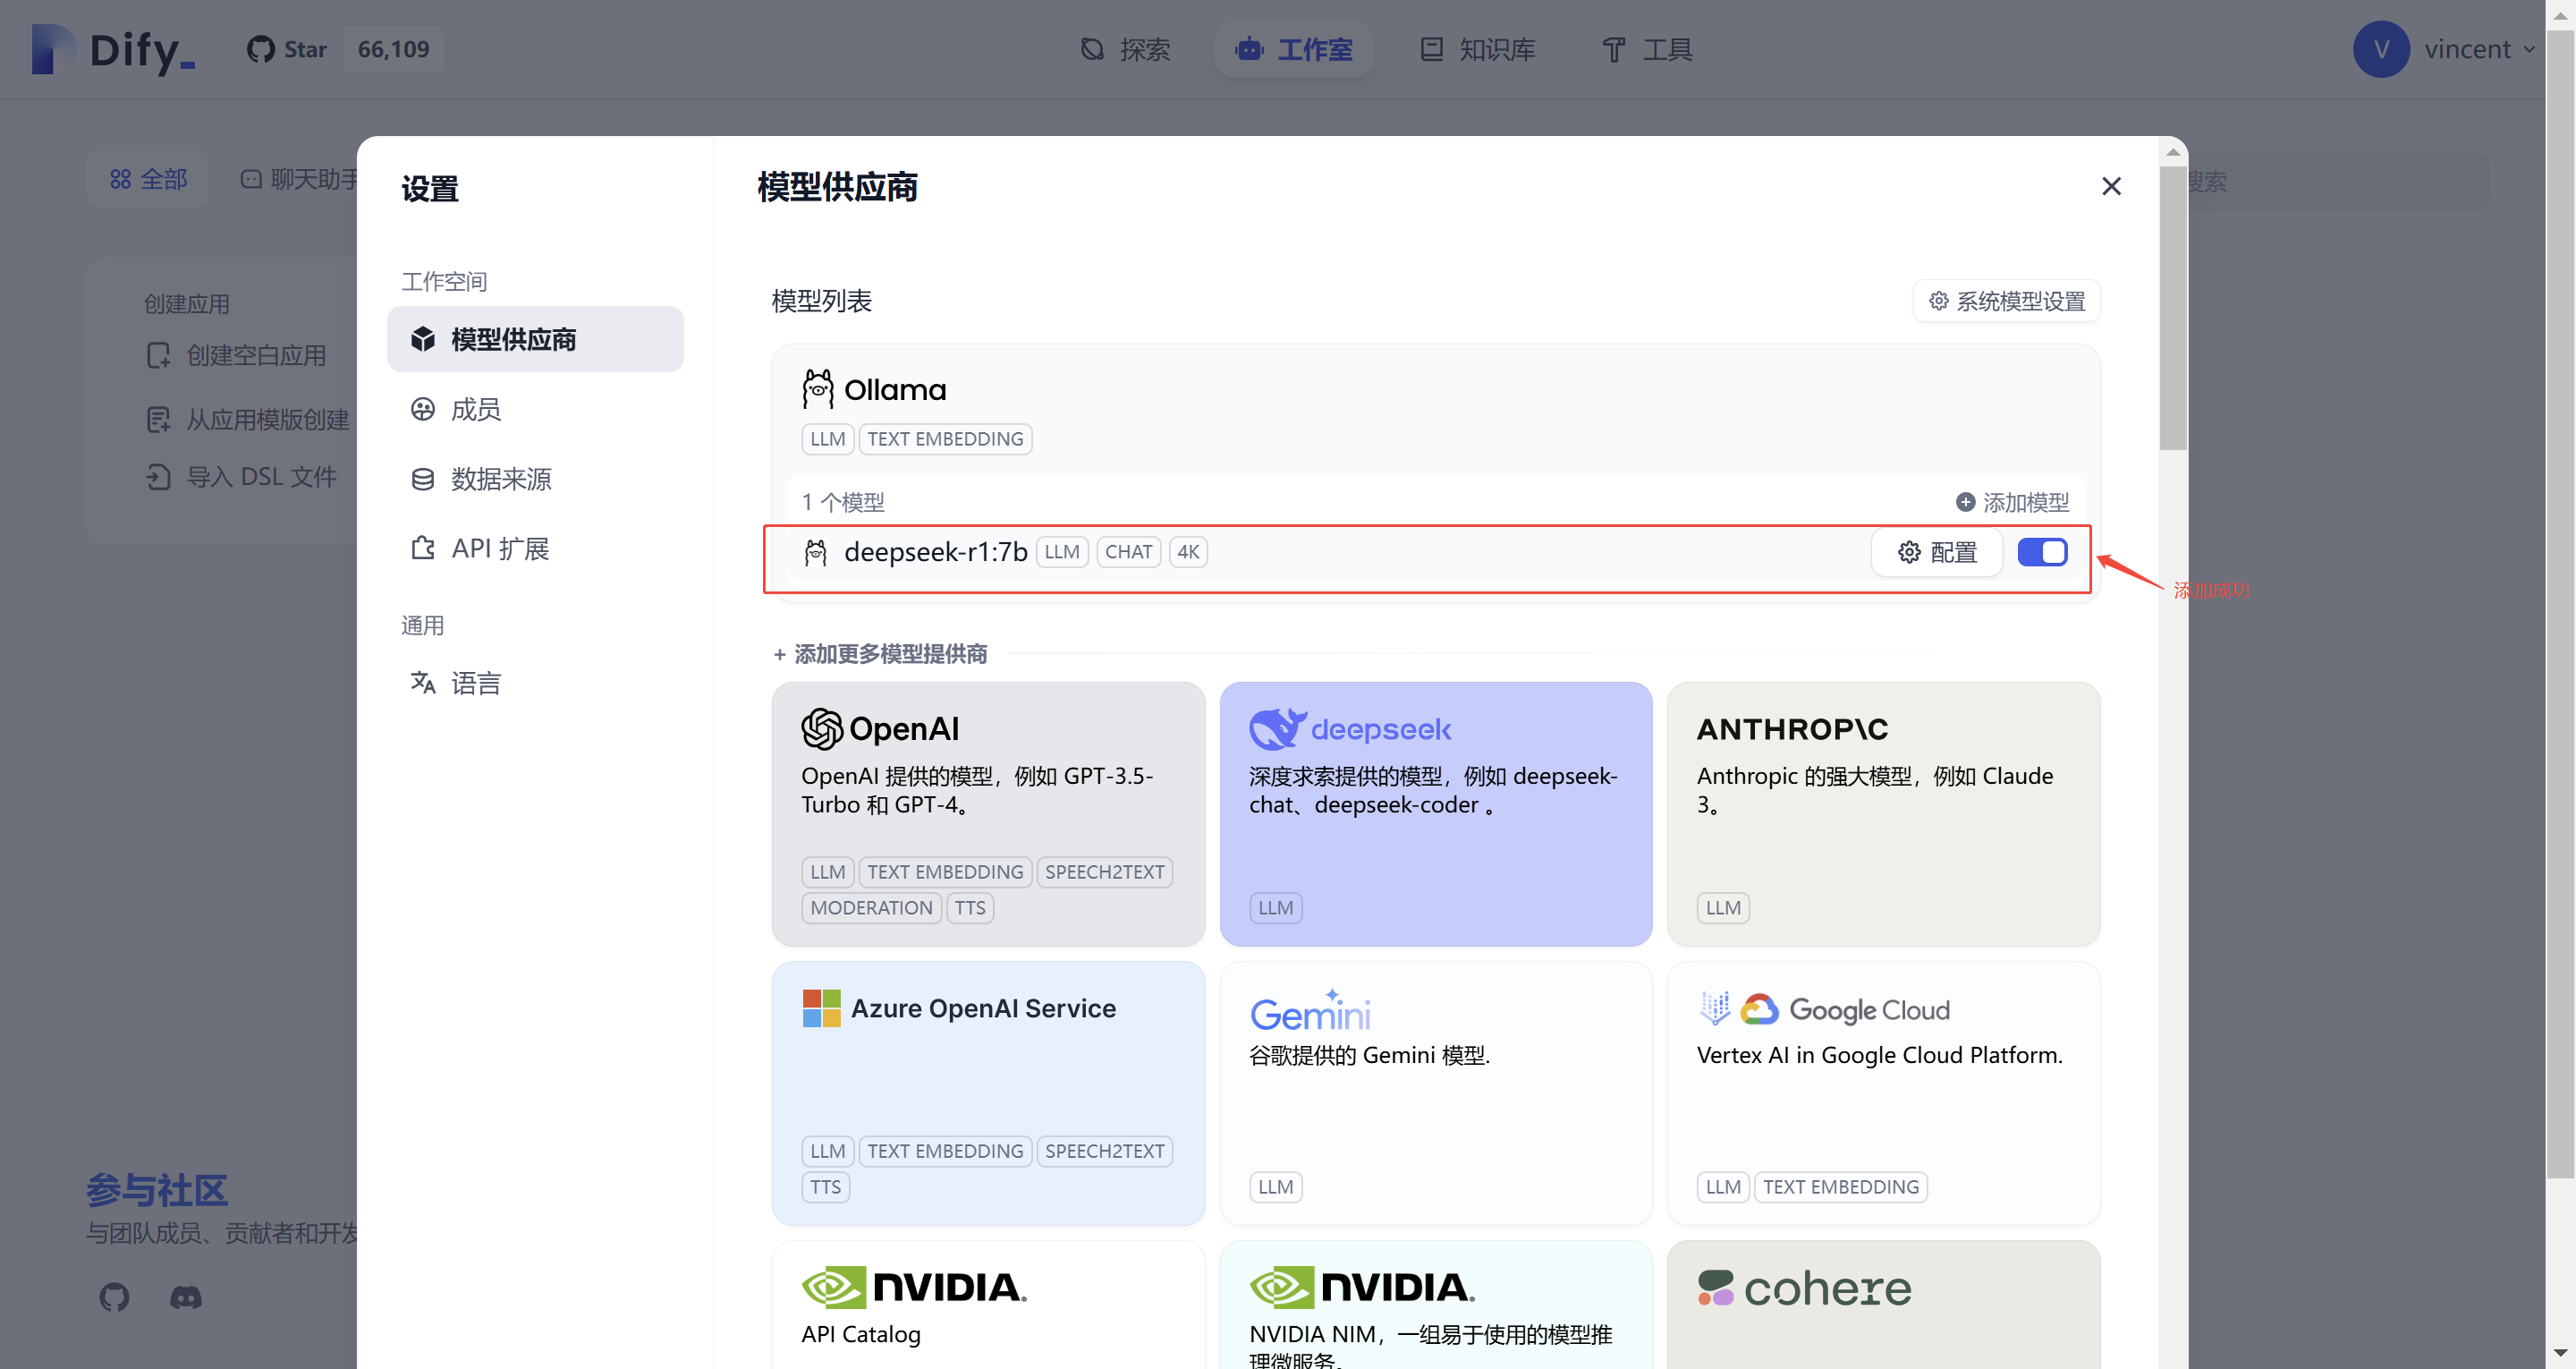Select the deepseek provider card
Viewport: 2576px width, 1369px height.
(1435, 813)
